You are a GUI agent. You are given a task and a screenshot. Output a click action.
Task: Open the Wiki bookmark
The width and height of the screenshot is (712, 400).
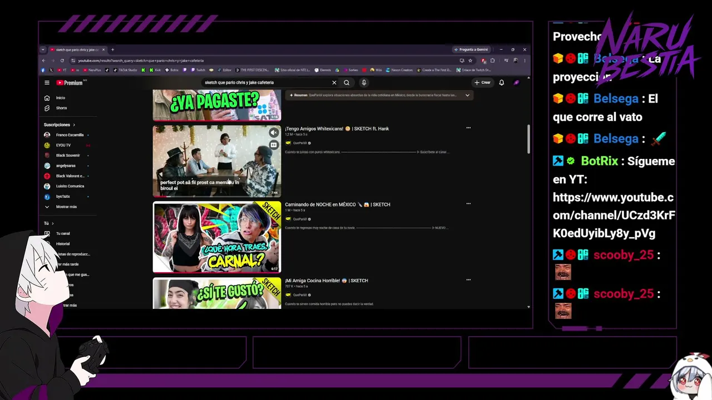tap(376, 70)
